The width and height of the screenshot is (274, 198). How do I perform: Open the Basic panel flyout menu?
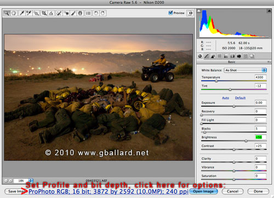269,62
